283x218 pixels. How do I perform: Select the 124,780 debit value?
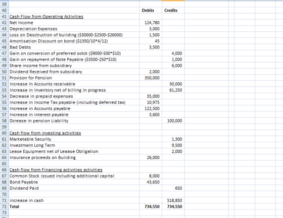pos(152,23)
